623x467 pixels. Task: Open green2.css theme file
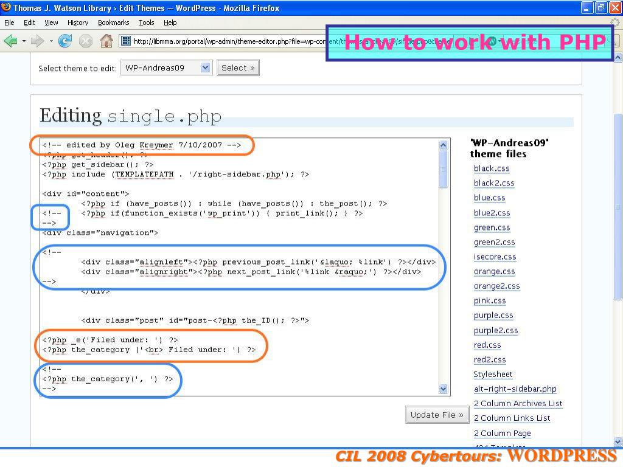tap(494, 242)
